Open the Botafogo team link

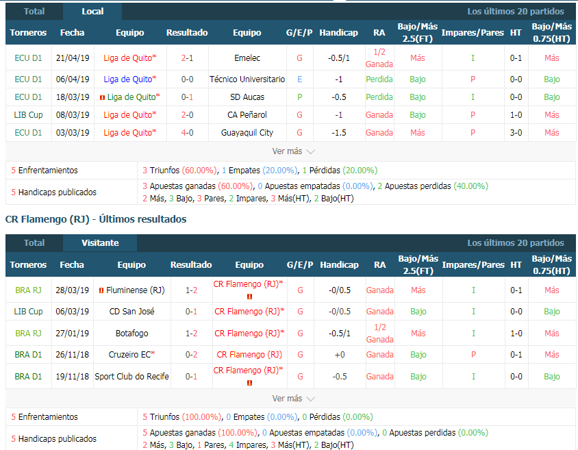coord(131,333)
